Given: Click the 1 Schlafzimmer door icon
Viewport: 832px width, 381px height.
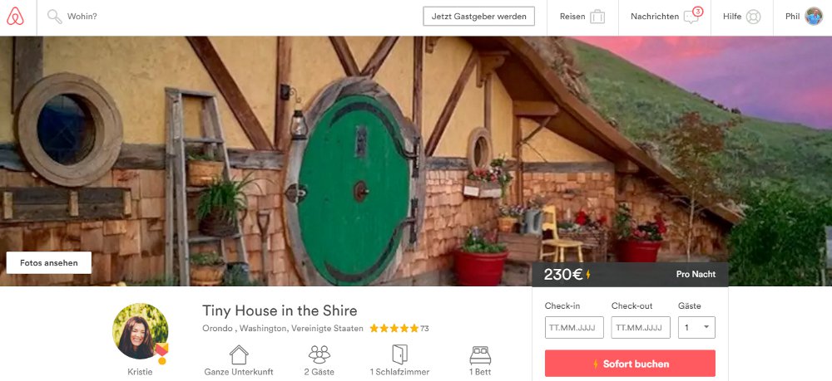Looking at the screenshot, I should (x=399, y=354).
